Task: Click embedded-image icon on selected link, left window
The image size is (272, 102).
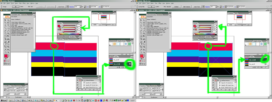Action: [x=130, y=64]
